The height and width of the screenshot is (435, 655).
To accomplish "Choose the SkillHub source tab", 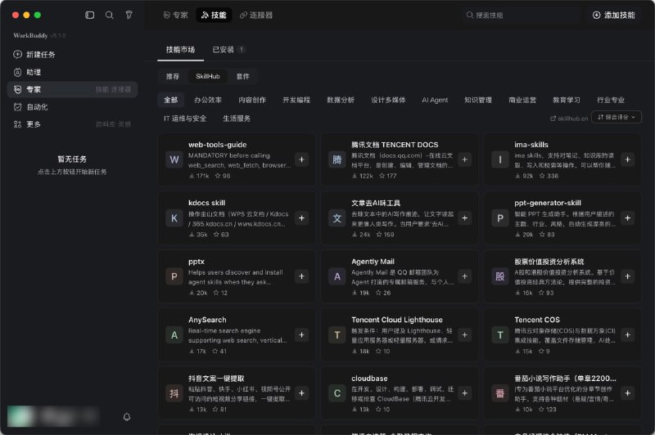I will click(208, 76).
